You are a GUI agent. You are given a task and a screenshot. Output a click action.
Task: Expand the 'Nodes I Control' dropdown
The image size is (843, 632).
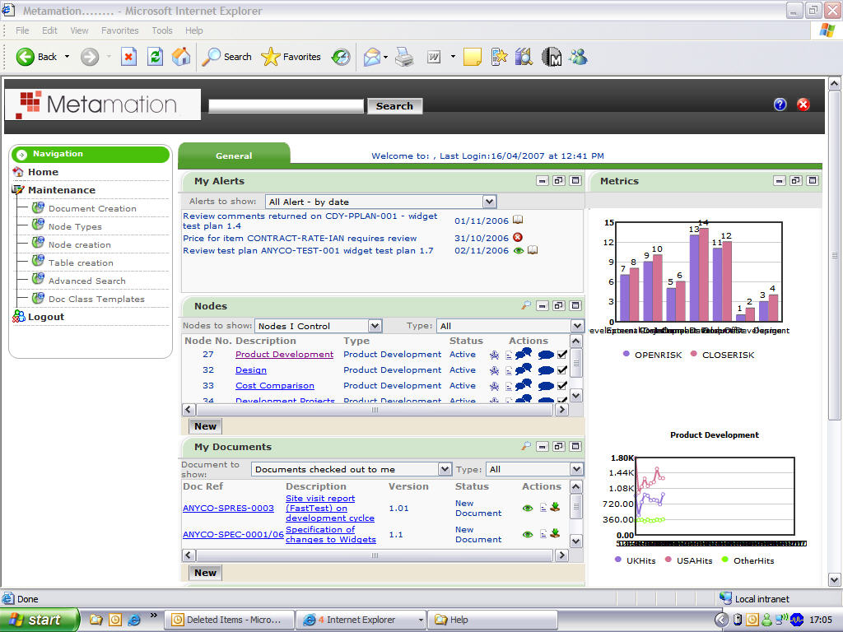(x=375, y=326)
